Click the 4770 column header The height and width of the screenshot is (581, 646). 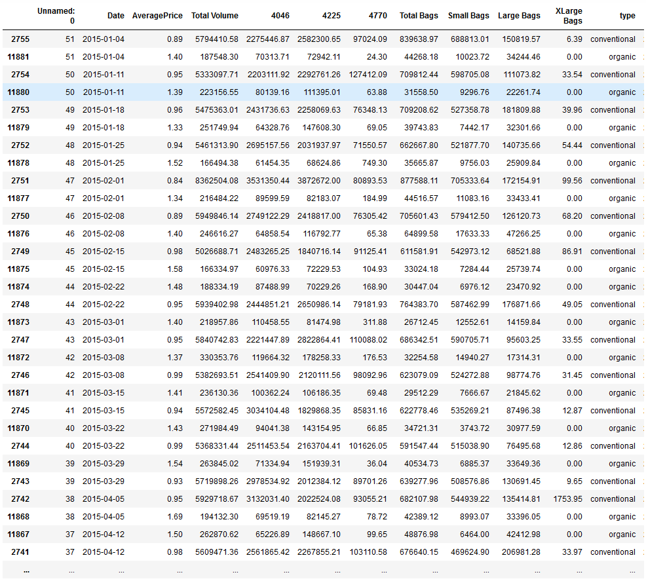click(378, 16)
